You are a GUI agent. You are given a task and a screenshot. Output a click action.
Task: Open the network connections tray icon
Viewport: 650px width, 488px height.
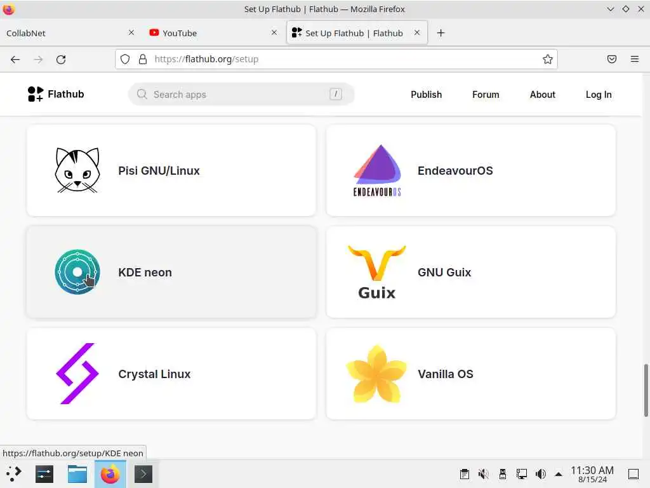[x=522, y=474]
